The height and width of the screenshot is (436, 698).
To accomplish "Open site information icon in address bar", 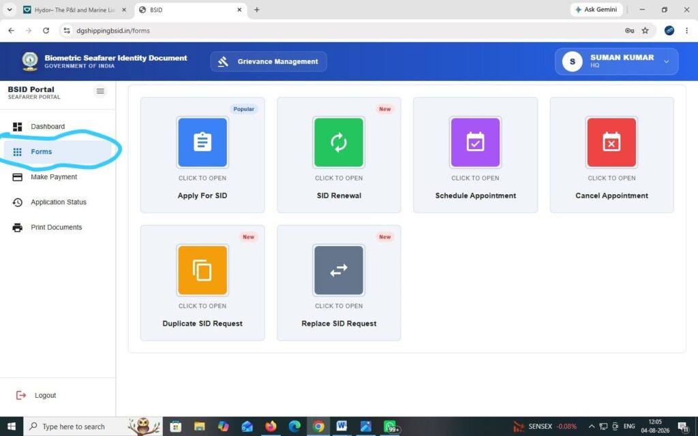I will (x=67, y=31).
